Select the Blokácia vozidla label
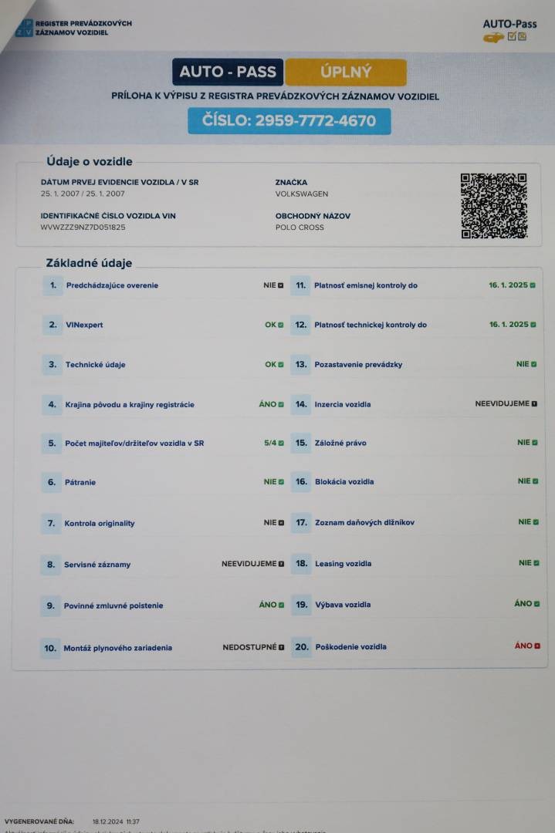The height and width of the screenshot is (833, 555). click(344, 482)
